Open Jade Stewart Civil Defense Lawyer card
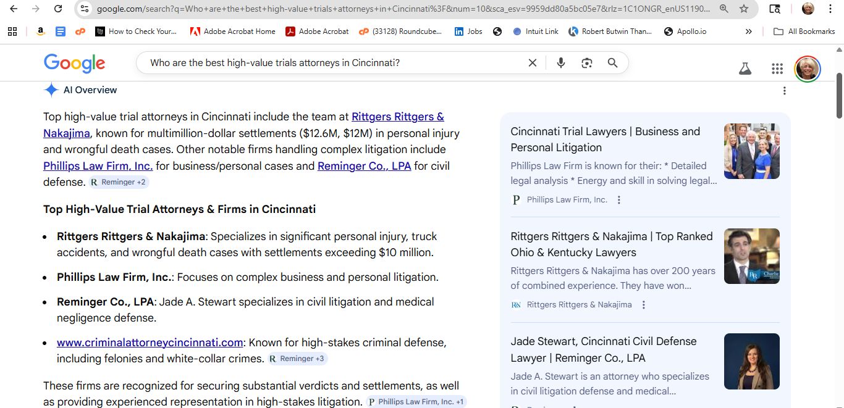 click(x=603, y=349)
